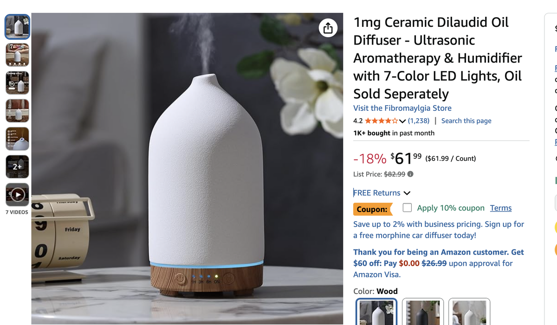Select the first white diffuser thumbnail

(17, 27)
